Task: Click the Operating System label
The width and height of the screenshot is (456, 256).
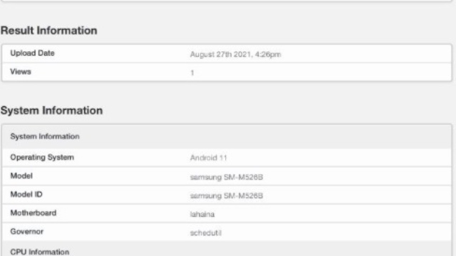Action: [42, 158]
